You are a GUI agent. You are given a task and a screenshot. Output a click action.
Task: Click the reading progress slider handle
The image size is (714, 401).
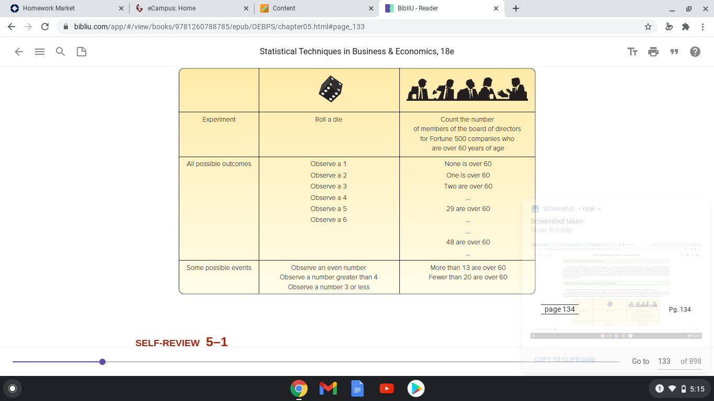pos(102,362)
